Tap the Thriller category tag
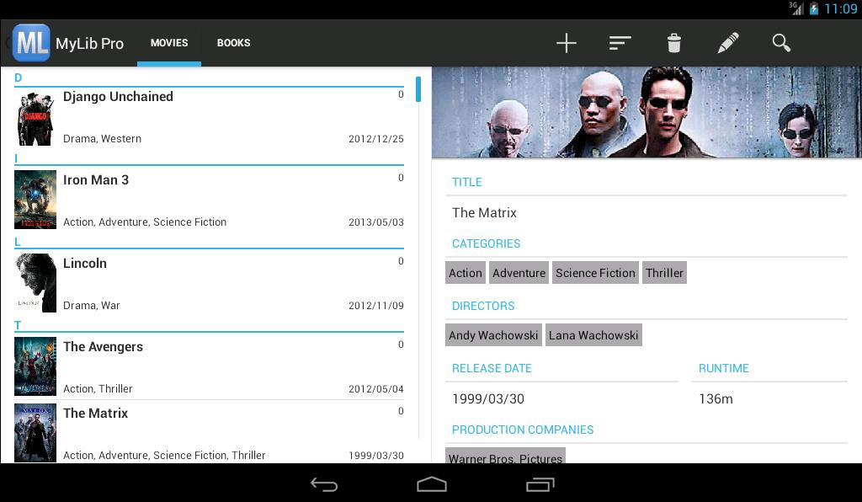 (665, 273)
